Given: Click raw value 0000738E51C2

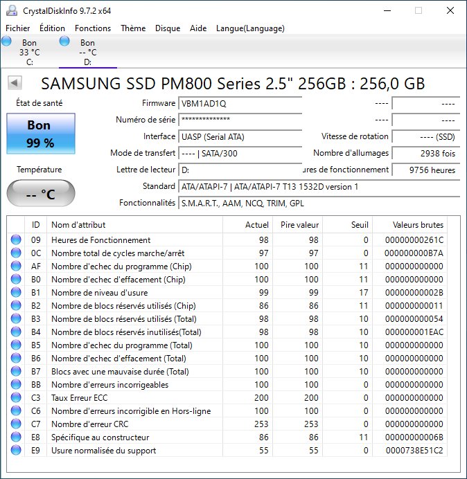Looking at the screenshot, I should point(414,451).
